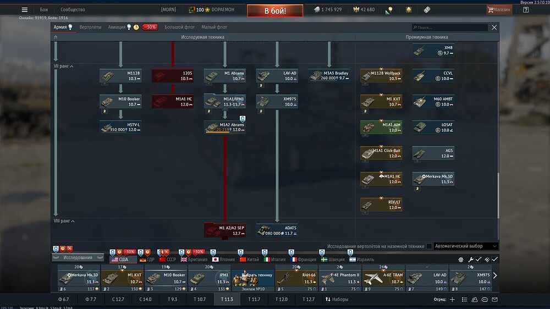Click Выбрать технику in crew slot №10
550x309 pixels.
tap(253, 278)
